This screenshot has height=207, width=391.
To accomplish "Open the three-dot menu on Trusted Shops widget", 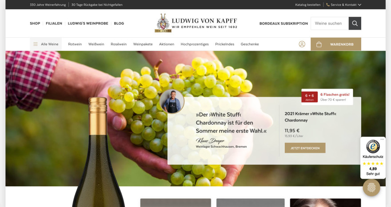I will pyautogui.click(x=382, y=139).
